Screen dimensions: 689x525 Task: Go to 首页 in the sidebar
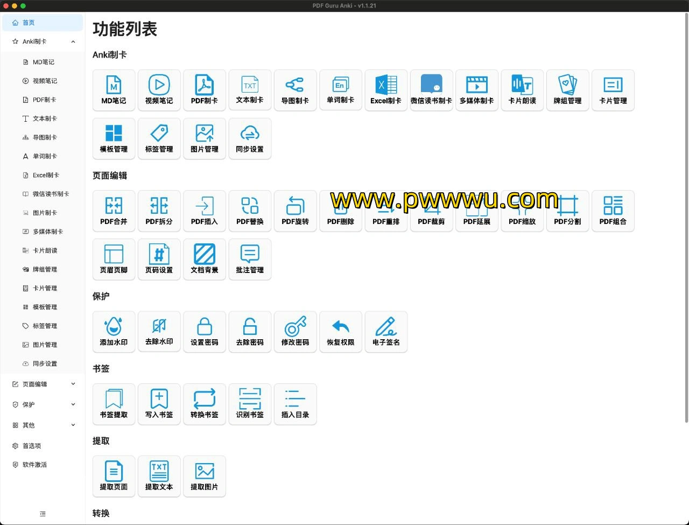[43, 23]
